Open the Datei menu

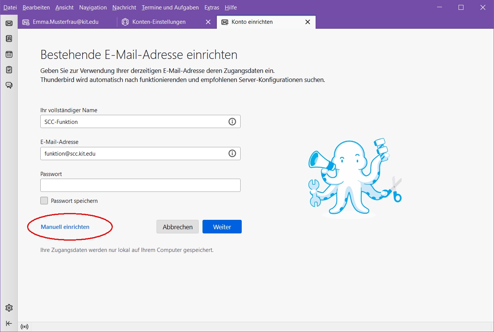click(x=10, y=8)
